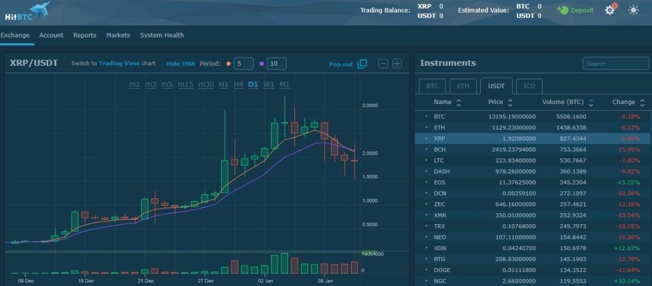Click BTC price 13195.19000000

click(512, 117)
